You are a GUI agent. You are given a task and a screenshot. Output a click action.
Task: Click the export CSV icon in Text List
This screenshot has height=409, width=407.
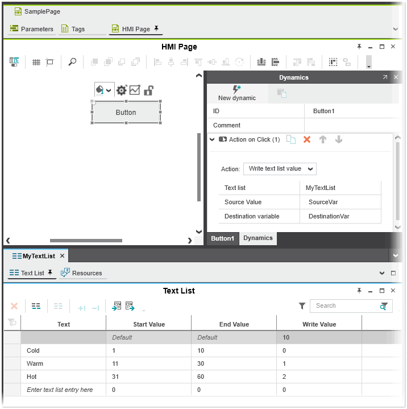point(130,306)
